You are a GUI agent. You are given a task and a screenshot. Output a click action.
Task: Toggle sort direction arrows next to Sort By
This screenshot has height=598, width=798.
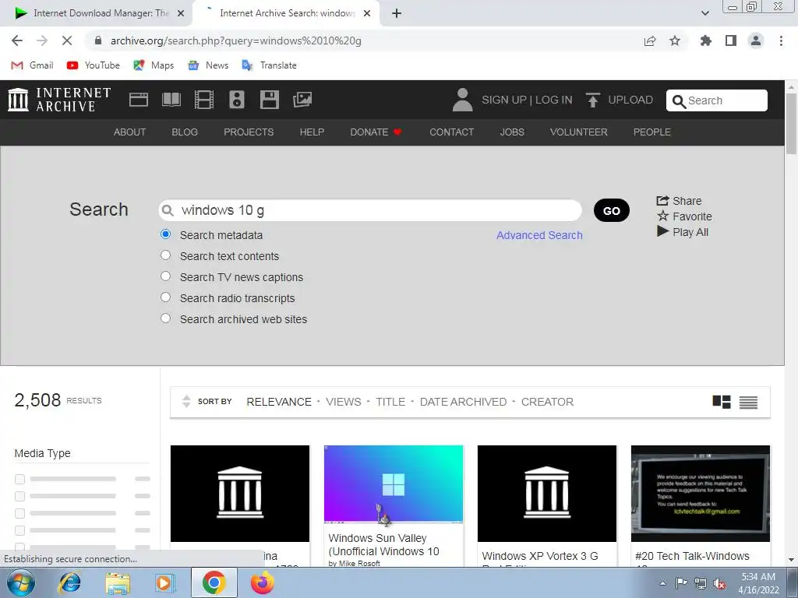[185, 402]
